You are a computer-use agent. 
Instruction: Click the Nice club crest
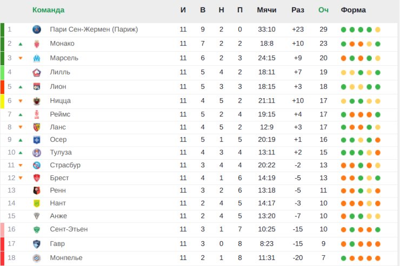[x=37, y=101]
